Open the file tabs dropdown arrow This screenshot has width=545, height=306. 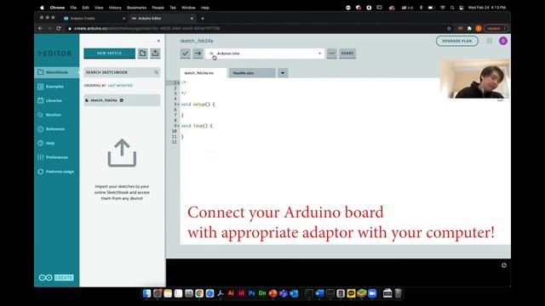283,73
